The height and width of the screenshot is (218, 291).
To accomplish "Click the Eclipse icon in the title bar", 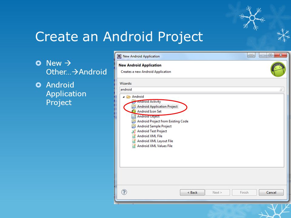I will pyautogui.click(x=119, y=56).
